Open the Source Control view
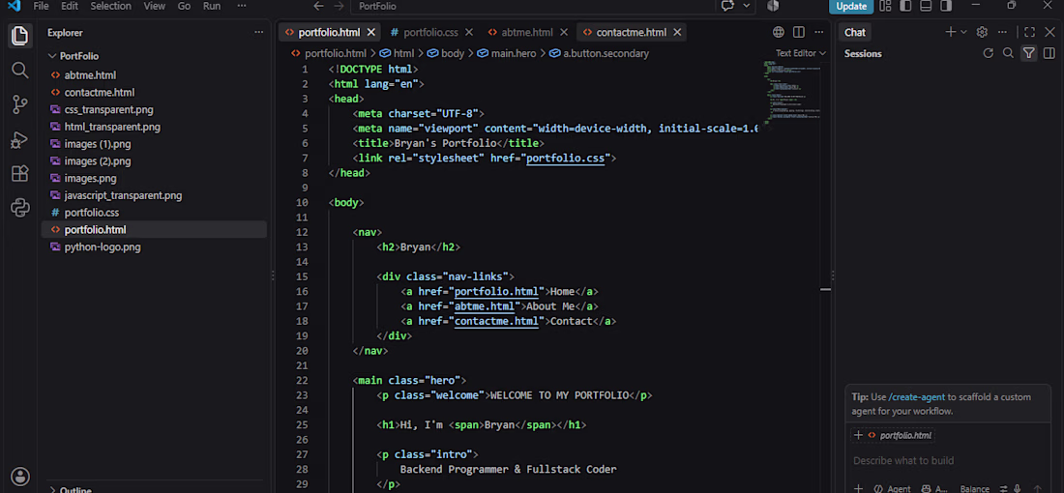The height and width of the screenshot is (493, 1064). [x=19, y=104]
